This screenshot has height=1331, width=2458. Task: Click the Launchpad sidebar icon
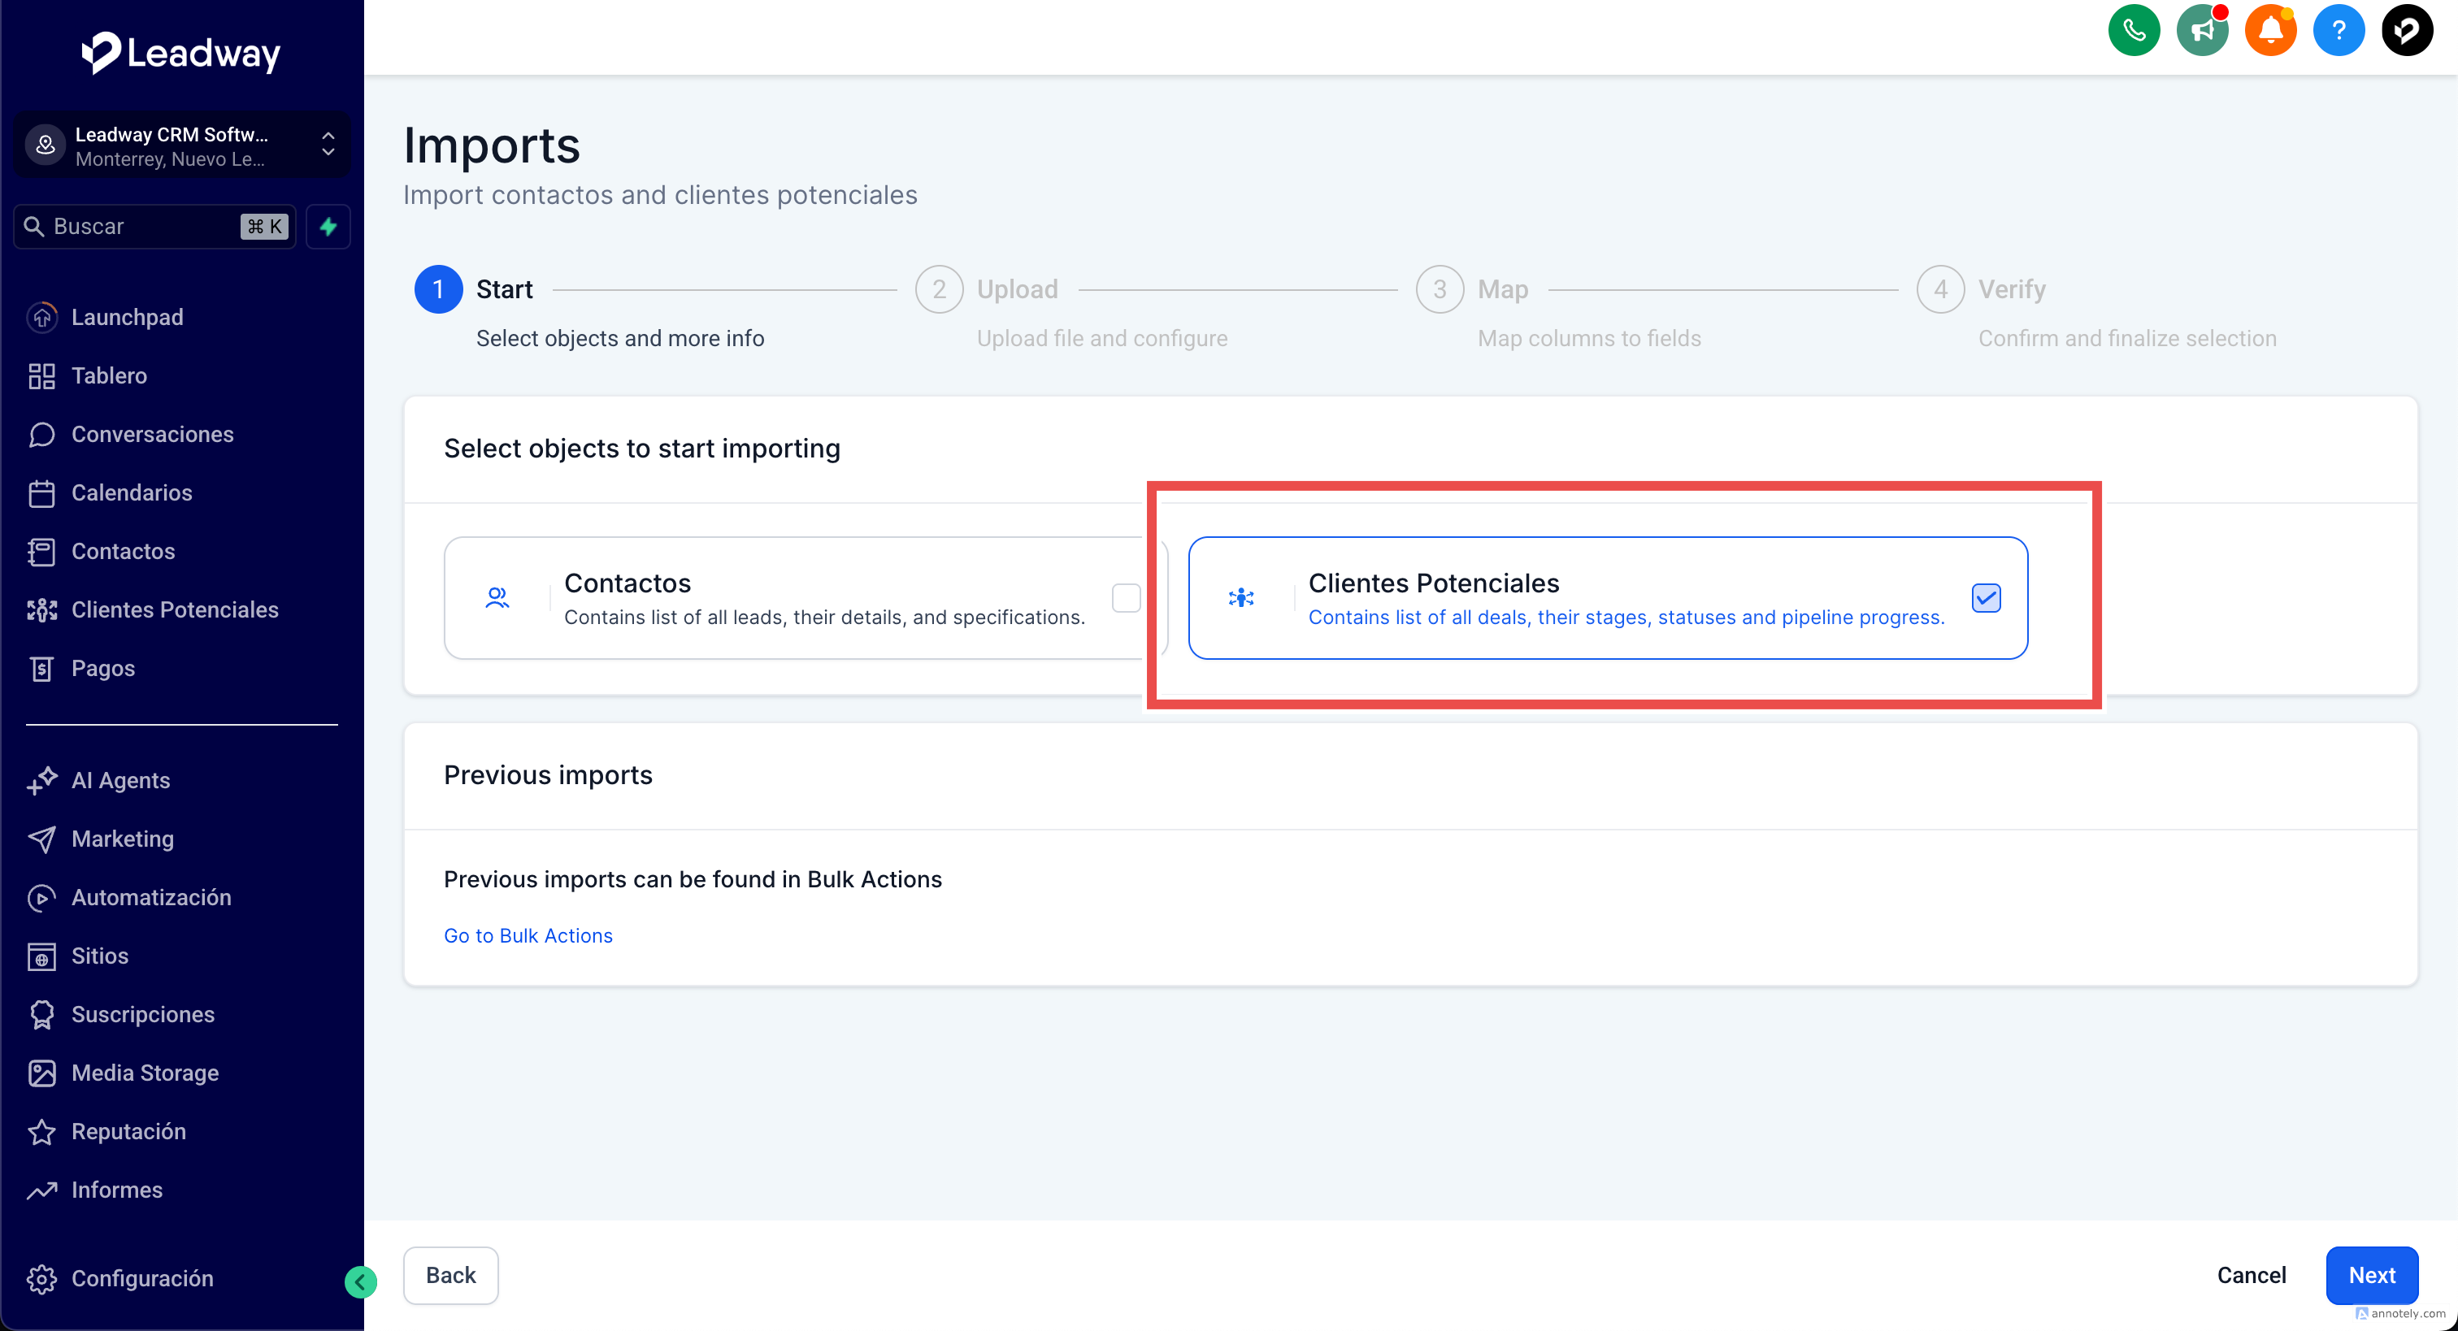pos(42,317)
